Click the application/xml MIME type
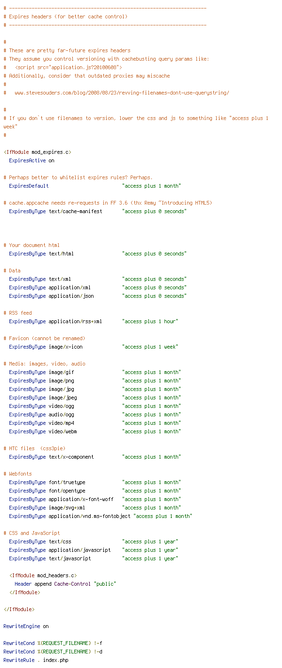This screenshot has height=668, width=282. click(70, 287)
